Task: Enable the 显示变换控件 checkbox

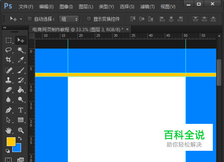Action: [89, 19]
